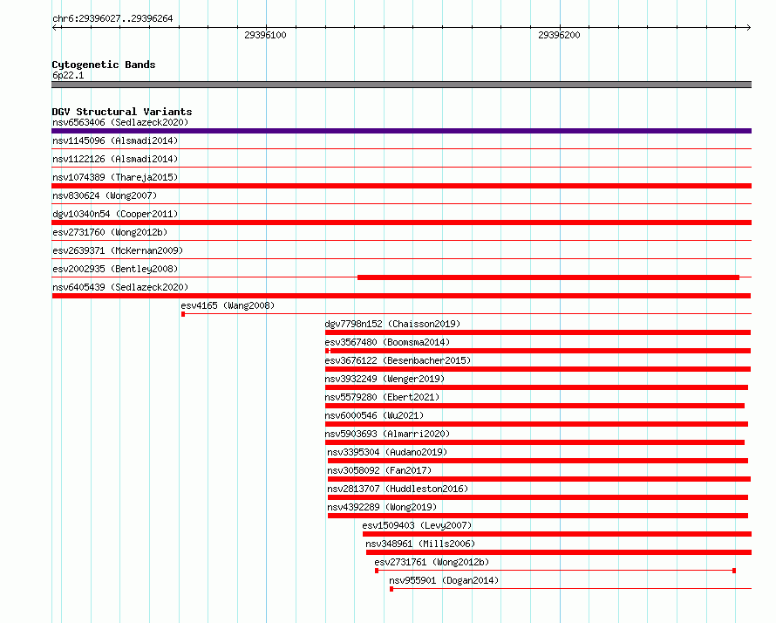Click the esv3567480 (Boomsma2014) label
Image resolution: width=776 pixels, height=623 pixels.
pos(387,342)
